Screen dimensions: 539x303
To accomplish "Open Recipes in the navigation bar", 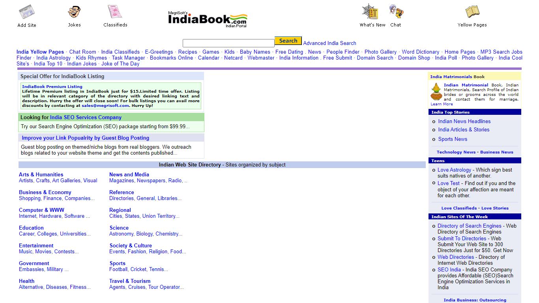I will [187, 52].
